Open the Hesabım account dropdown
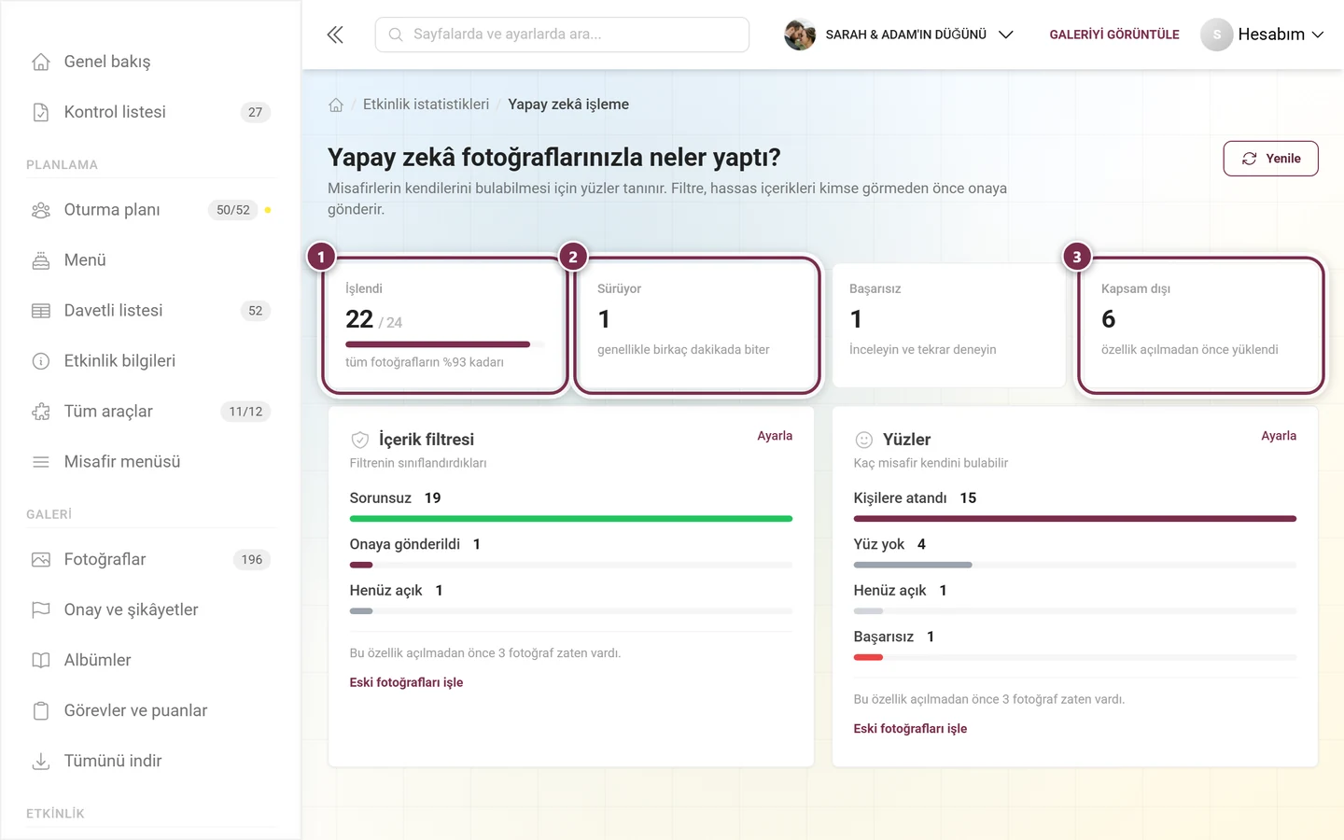 (x=1262, y=35)
